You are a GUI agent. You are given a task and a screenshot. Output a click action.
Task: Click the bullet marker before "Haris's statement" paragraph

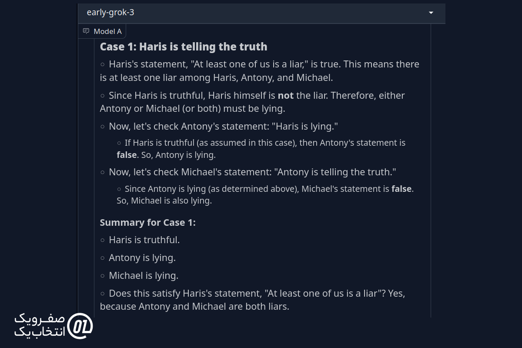point(103,64)
